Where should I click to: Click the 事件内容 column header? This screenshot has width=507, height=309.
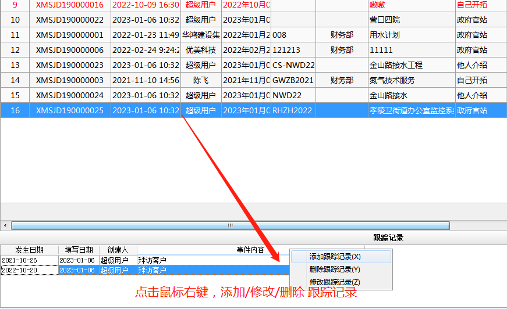coord(250,250)
